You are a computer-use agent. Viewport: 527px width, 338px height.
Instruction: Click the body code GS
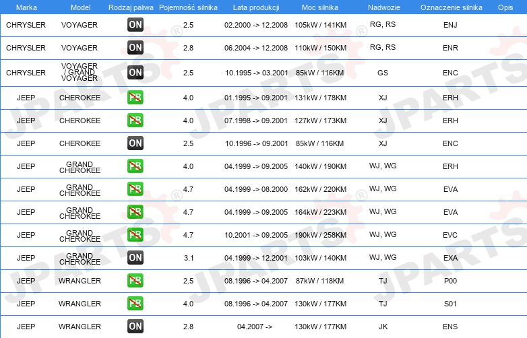(383, 73)
